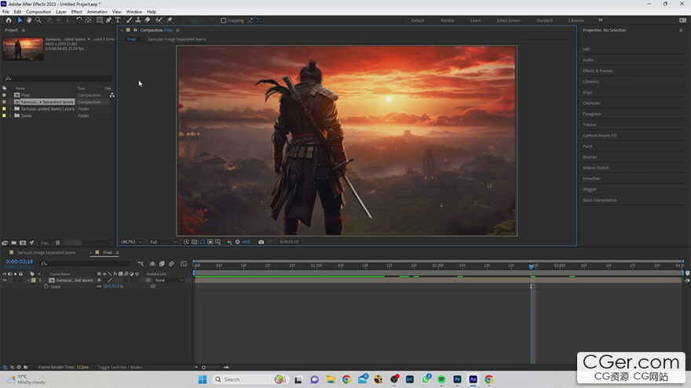Open the magnification 48.7% dropdown
This screenshot has width=691, height=388.
132,242
